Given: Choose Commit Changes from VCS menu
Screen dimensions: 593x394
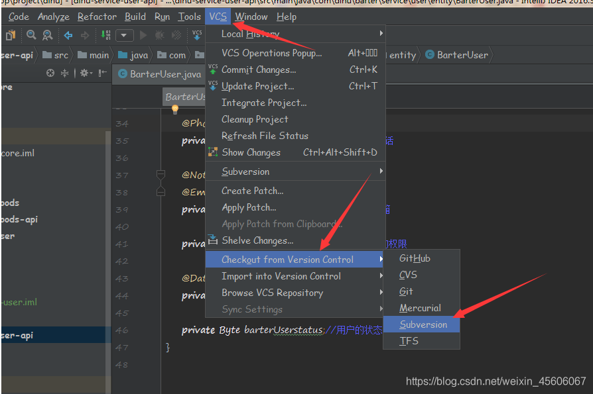Looking at the screenshot, I should click(x=295, y=70).
